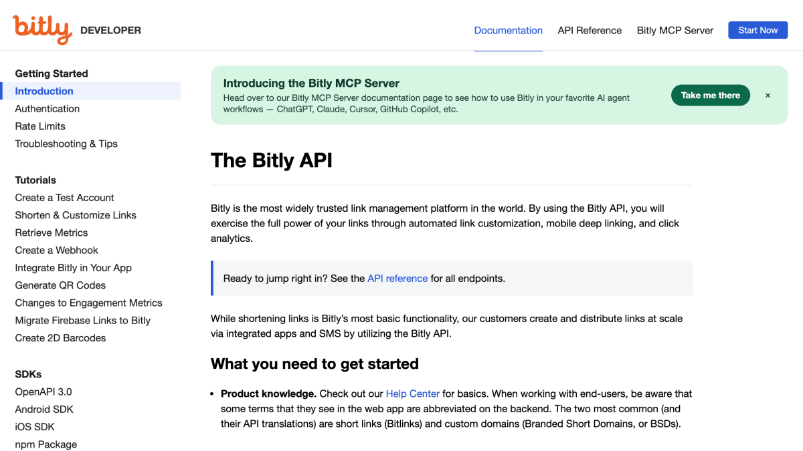Image resolution: width=803 pixels, height=451 pixels.
Task: Open Bitly MCP Server tab
Action: [675, 30]
